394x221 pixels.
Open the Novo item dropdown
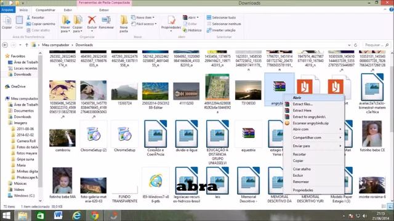pyautogui.click(x=143, y=18)
